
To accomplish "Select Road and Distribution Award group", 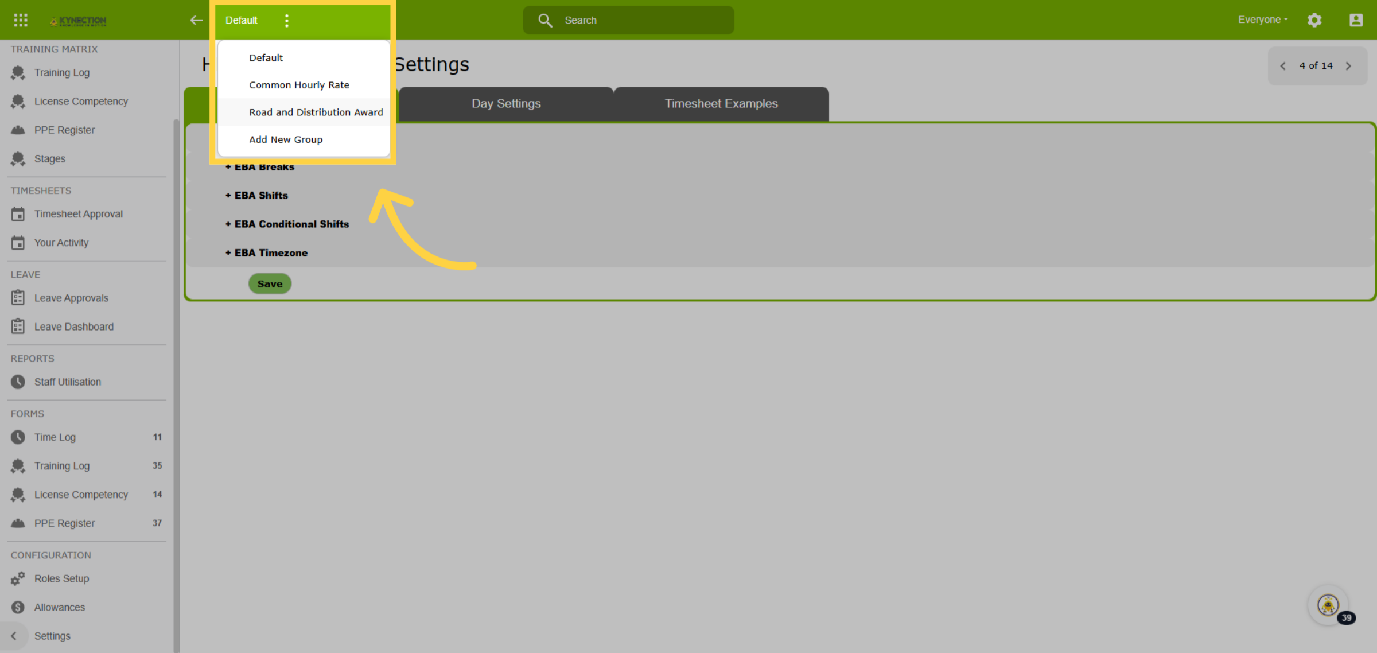I will (x=304, y=112).
